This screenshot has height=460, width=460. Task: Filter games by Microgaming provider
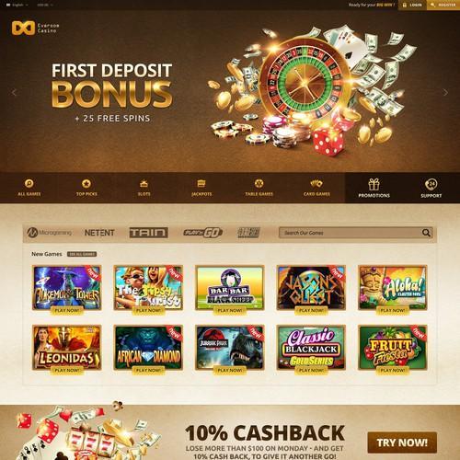(50, 233)
